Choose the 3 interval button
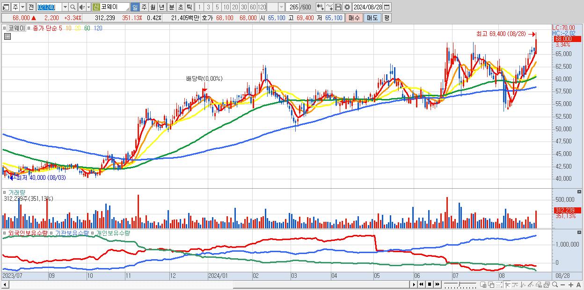The width and height of the screenshot is (584, 290). pyautogui.click(x=208, y=7)
